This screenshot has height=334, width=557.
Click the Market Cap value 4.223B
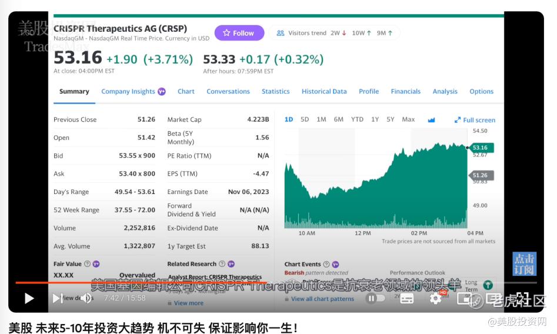258,119
